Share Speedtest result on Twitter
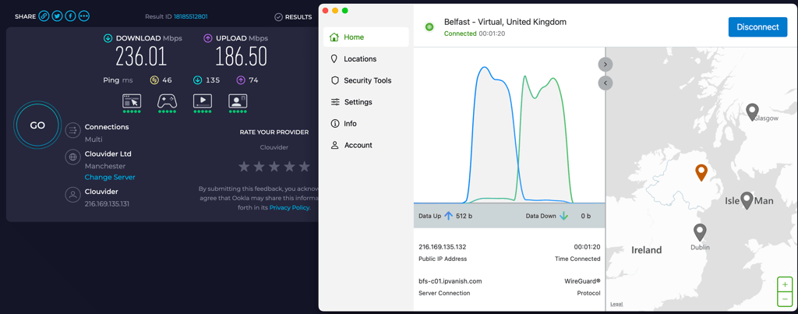 [58, 16]
